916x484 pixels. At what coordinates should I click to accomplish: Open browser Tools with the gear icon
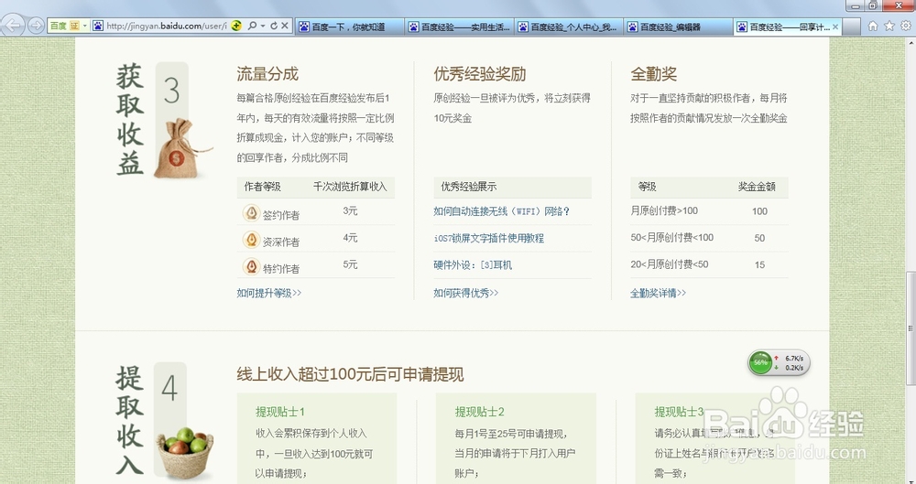[x=906, y=26]
